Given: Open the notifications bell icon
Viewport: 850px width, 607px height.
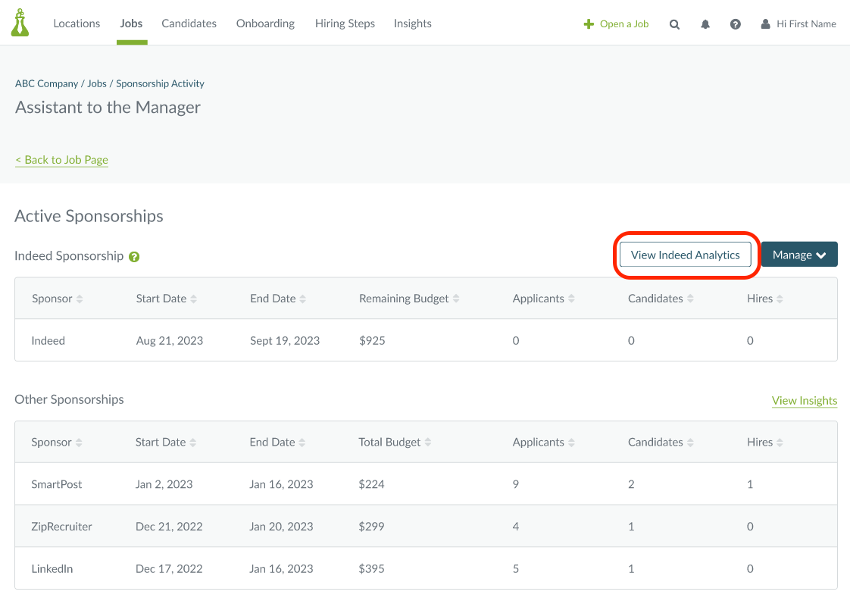Looking at the screenshot, I should pyautogui.click(x=705, y=23).
